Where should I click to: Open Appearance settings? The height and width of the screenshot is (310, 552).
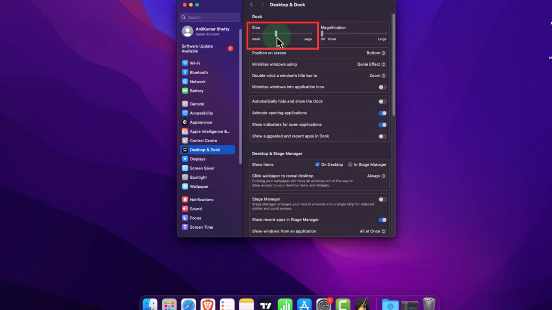200,122
